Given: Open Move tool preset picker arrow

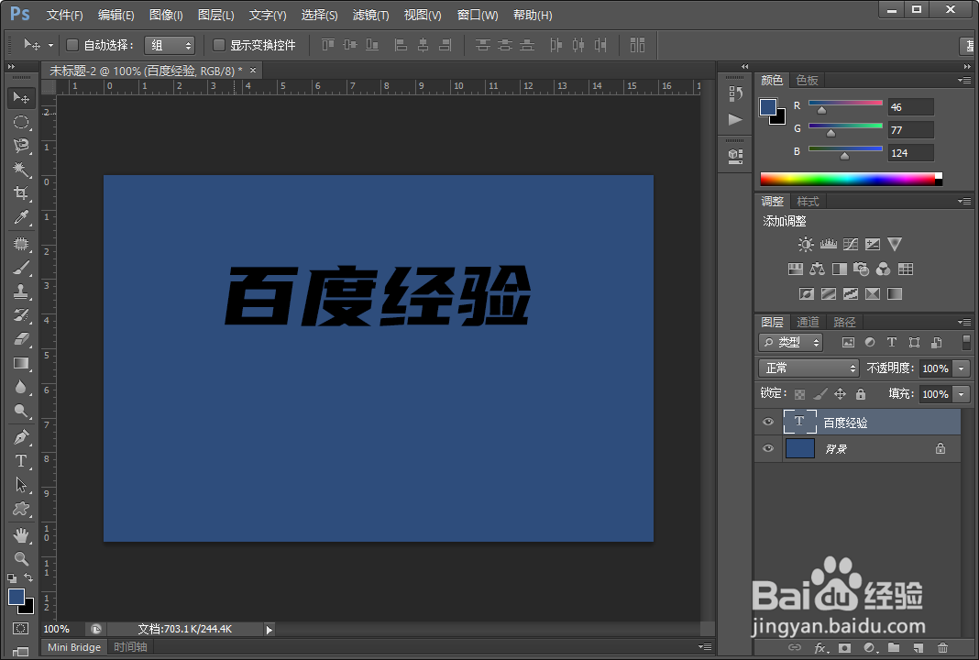Looking at the screenshot, I should (50, 45).
